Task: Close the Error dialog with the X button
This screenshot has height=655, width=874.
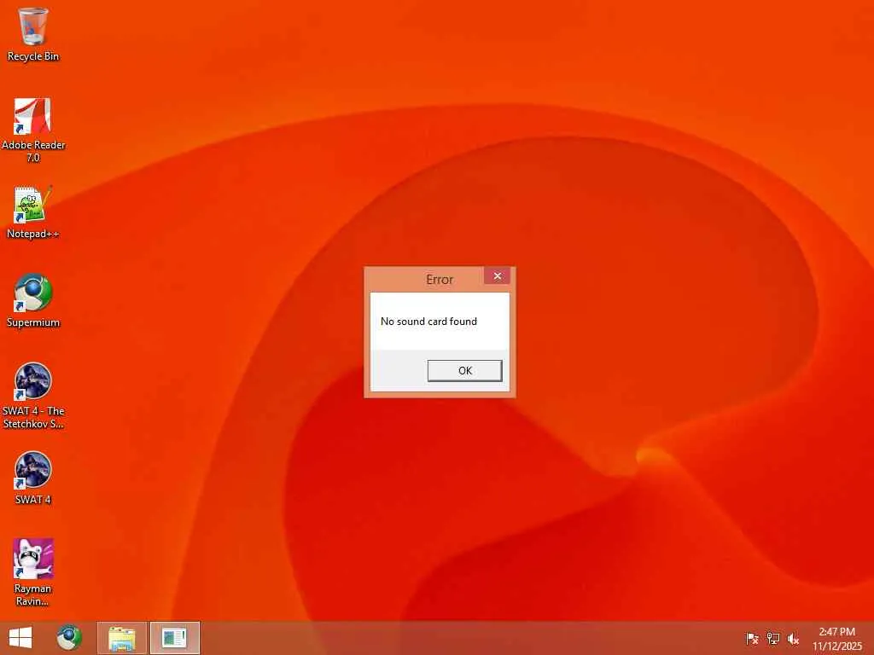Action: 498,276
